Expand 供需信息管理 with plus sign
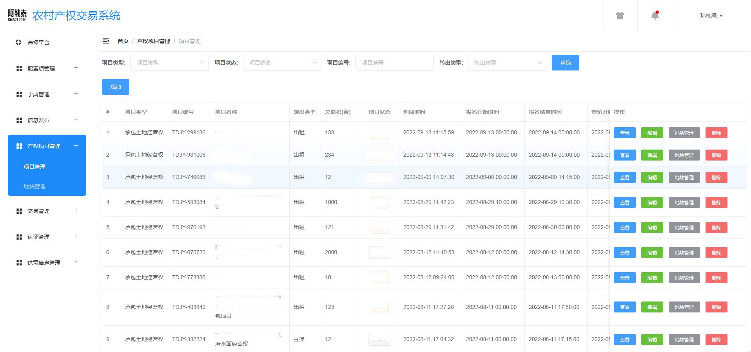Screen dimensions: 751x352 point(76,262)
